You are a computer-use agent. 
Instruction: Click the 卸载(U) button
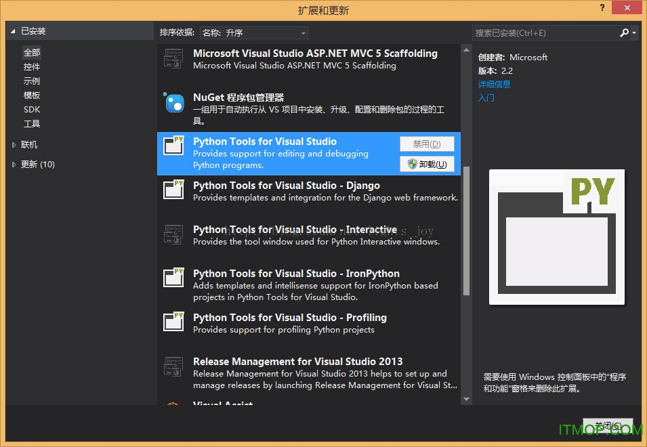(x=427, y=163)
